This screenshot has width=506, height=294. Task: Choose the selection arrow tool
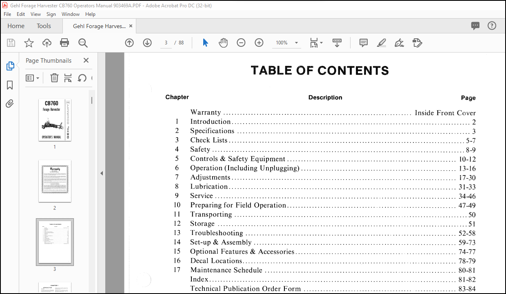(205, 43)
